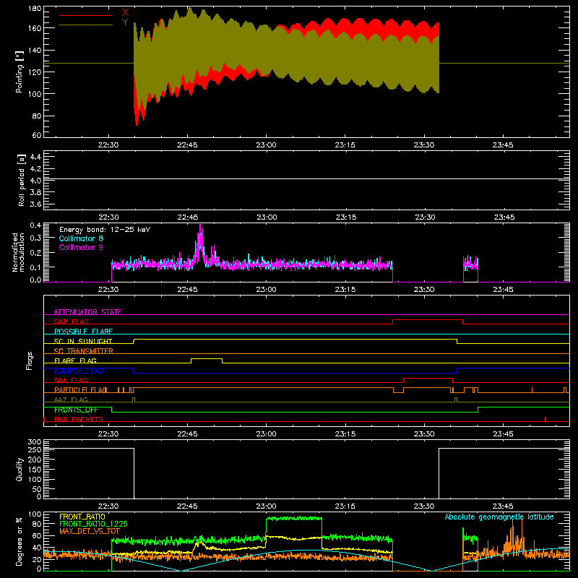Click the 'Normalized modulation' axis label

pos(19,252)
